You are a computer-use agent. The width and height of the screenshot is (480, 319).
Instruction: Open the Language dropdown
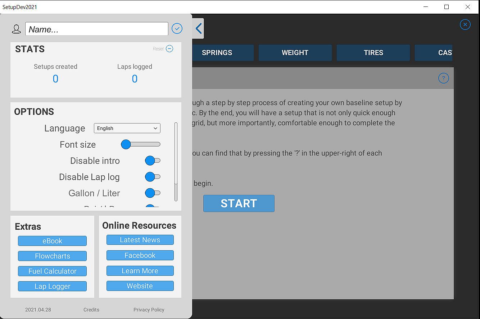coord(127,128)
